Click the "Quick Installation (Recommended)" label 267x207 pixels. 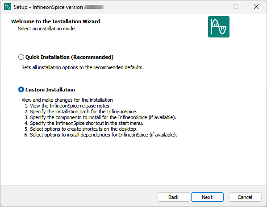69,57
